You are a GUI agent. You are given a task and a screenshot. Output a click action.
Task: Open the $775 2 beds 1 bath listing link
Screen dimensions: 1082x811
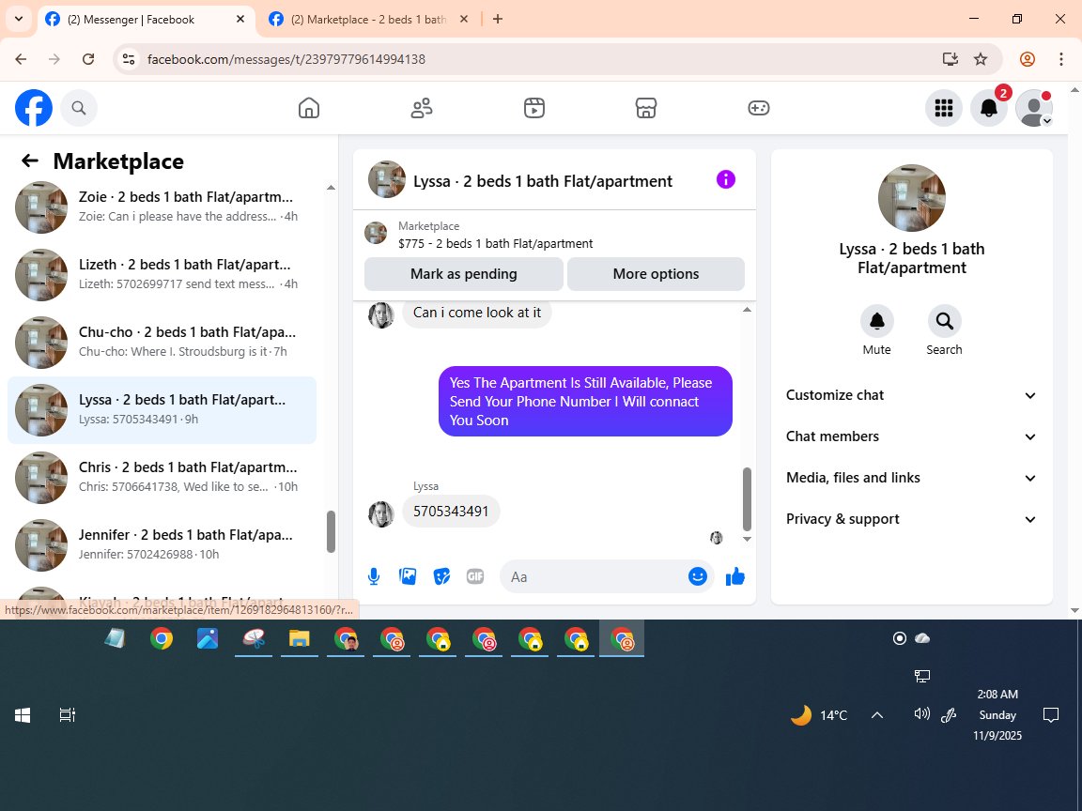pyautogui.click(x=496, y=243)
